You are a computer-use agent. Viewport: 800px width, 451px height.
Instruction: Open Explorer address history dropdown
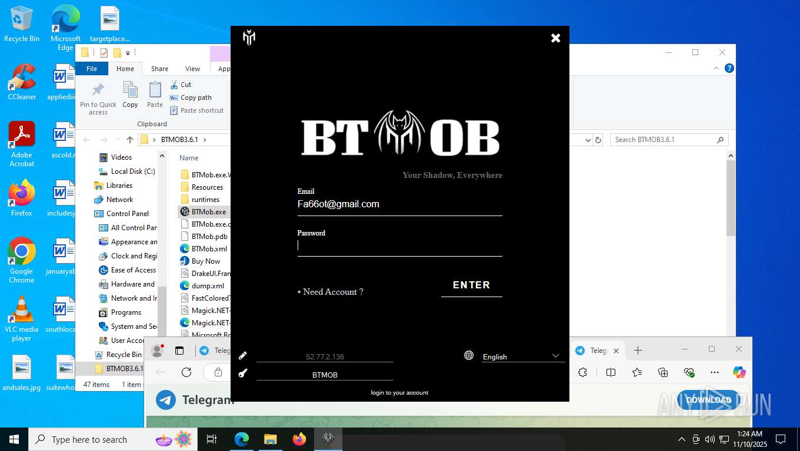[588, 140]
